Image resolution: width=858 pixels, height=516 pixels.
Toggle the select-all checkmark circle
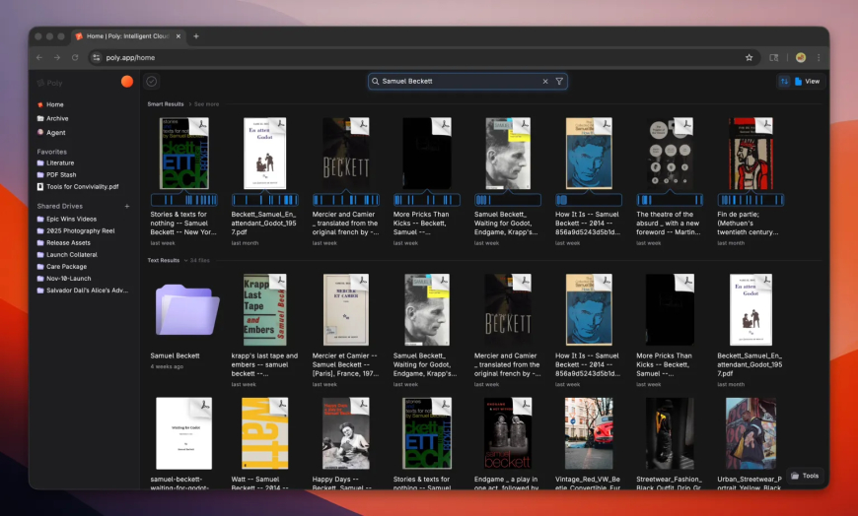(x=152, y=82)
